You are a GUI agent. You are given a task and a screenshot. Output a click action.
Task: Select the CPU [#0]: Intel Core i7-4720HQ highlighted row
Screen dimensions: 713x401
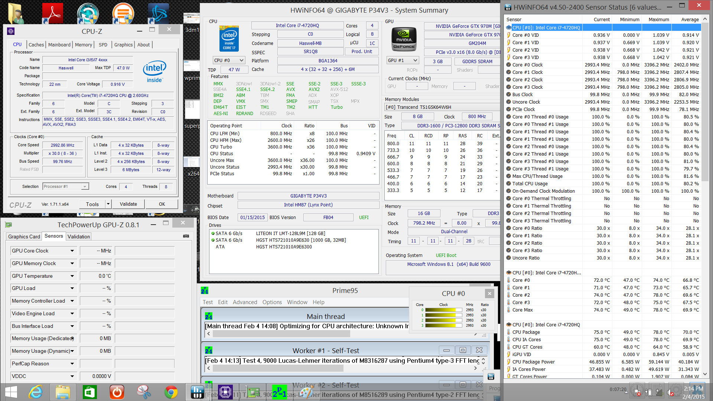603,27
